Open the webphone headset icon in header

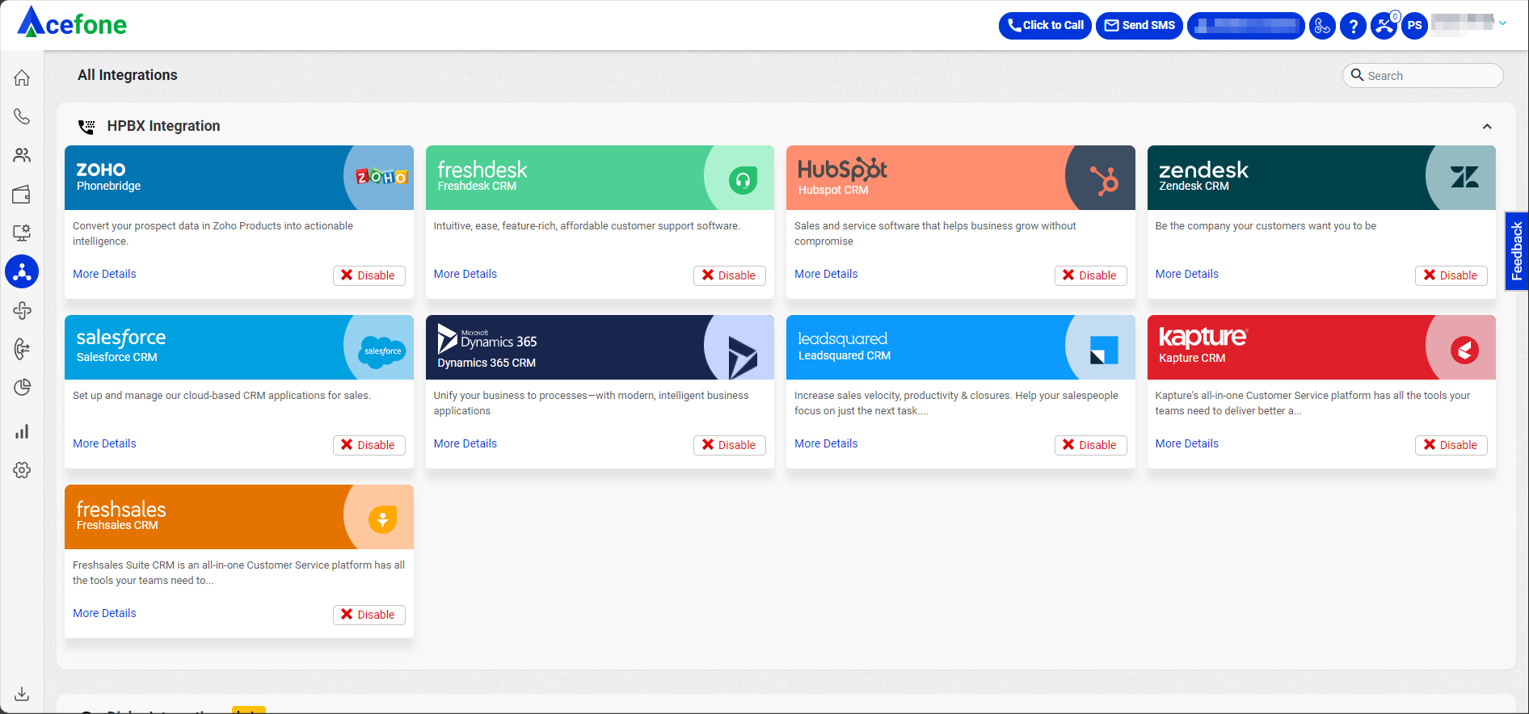click(x=1322, y=26)
